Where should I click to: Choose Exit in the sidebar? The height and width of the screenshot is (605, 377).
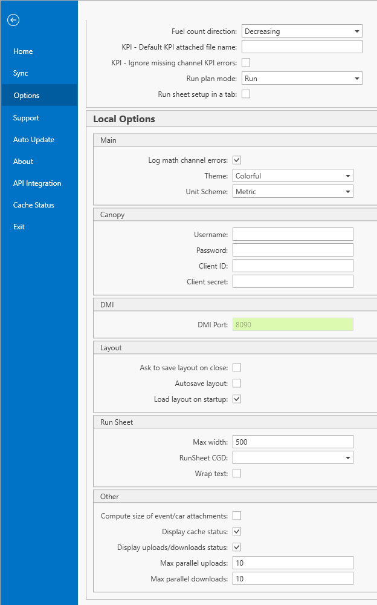coord(19,227)
